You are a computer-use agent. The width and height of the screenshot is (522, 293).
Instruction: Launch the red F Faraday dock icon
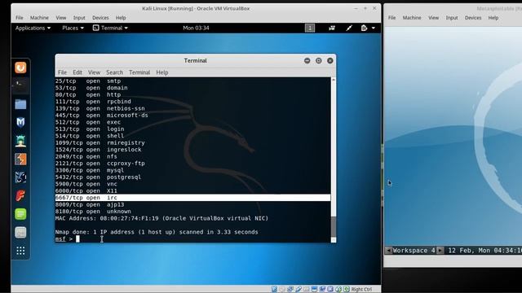click(x=20, y=195)
